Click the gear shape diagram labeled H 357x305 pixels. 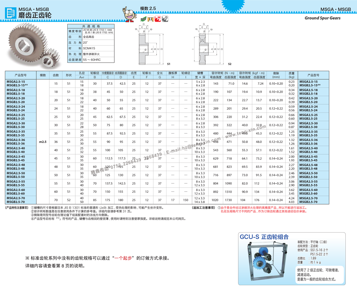204,40
